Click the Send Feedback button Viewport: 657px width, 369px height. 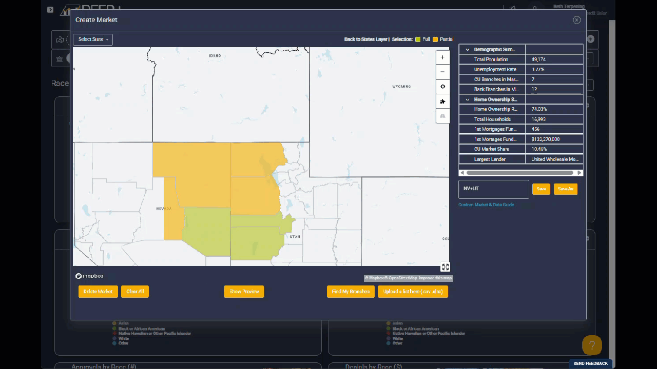(590, 363)
